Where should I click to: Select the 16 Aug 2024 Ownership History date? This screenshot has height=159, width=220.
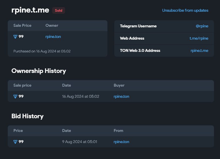pyautogui.click(x=80, y=96)
